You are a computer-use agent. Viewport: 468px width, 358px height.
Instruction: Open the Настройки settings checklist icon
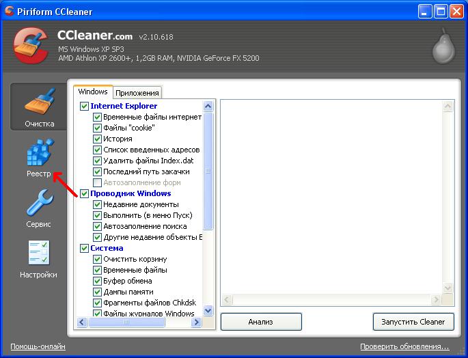(x=38, y=254)
